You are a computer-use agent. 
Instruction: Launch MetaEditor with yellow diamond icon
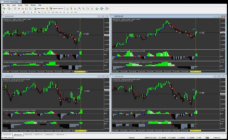pyautogui.click(x=47, y=9)
